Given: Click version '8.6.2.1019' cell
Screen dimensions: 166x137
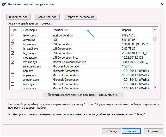Looking at the screenshot, I should click(x=129, y=35).
